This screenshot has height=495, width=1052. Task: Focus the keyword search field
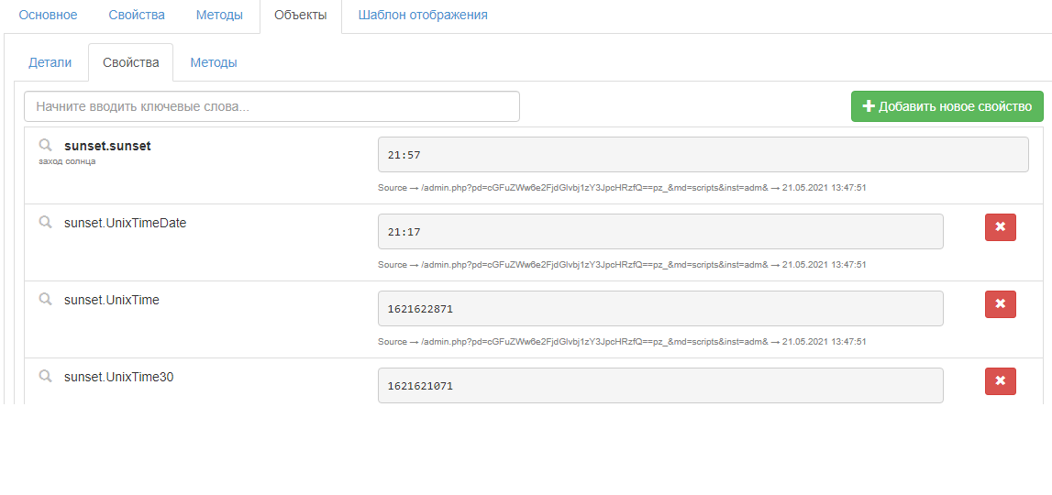pyautogui.click(x=271, y=106)
